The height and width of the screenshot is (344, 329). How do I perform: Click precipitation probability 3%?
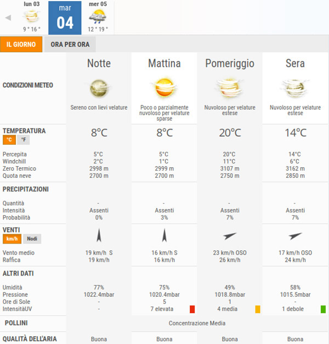[164, 217]
